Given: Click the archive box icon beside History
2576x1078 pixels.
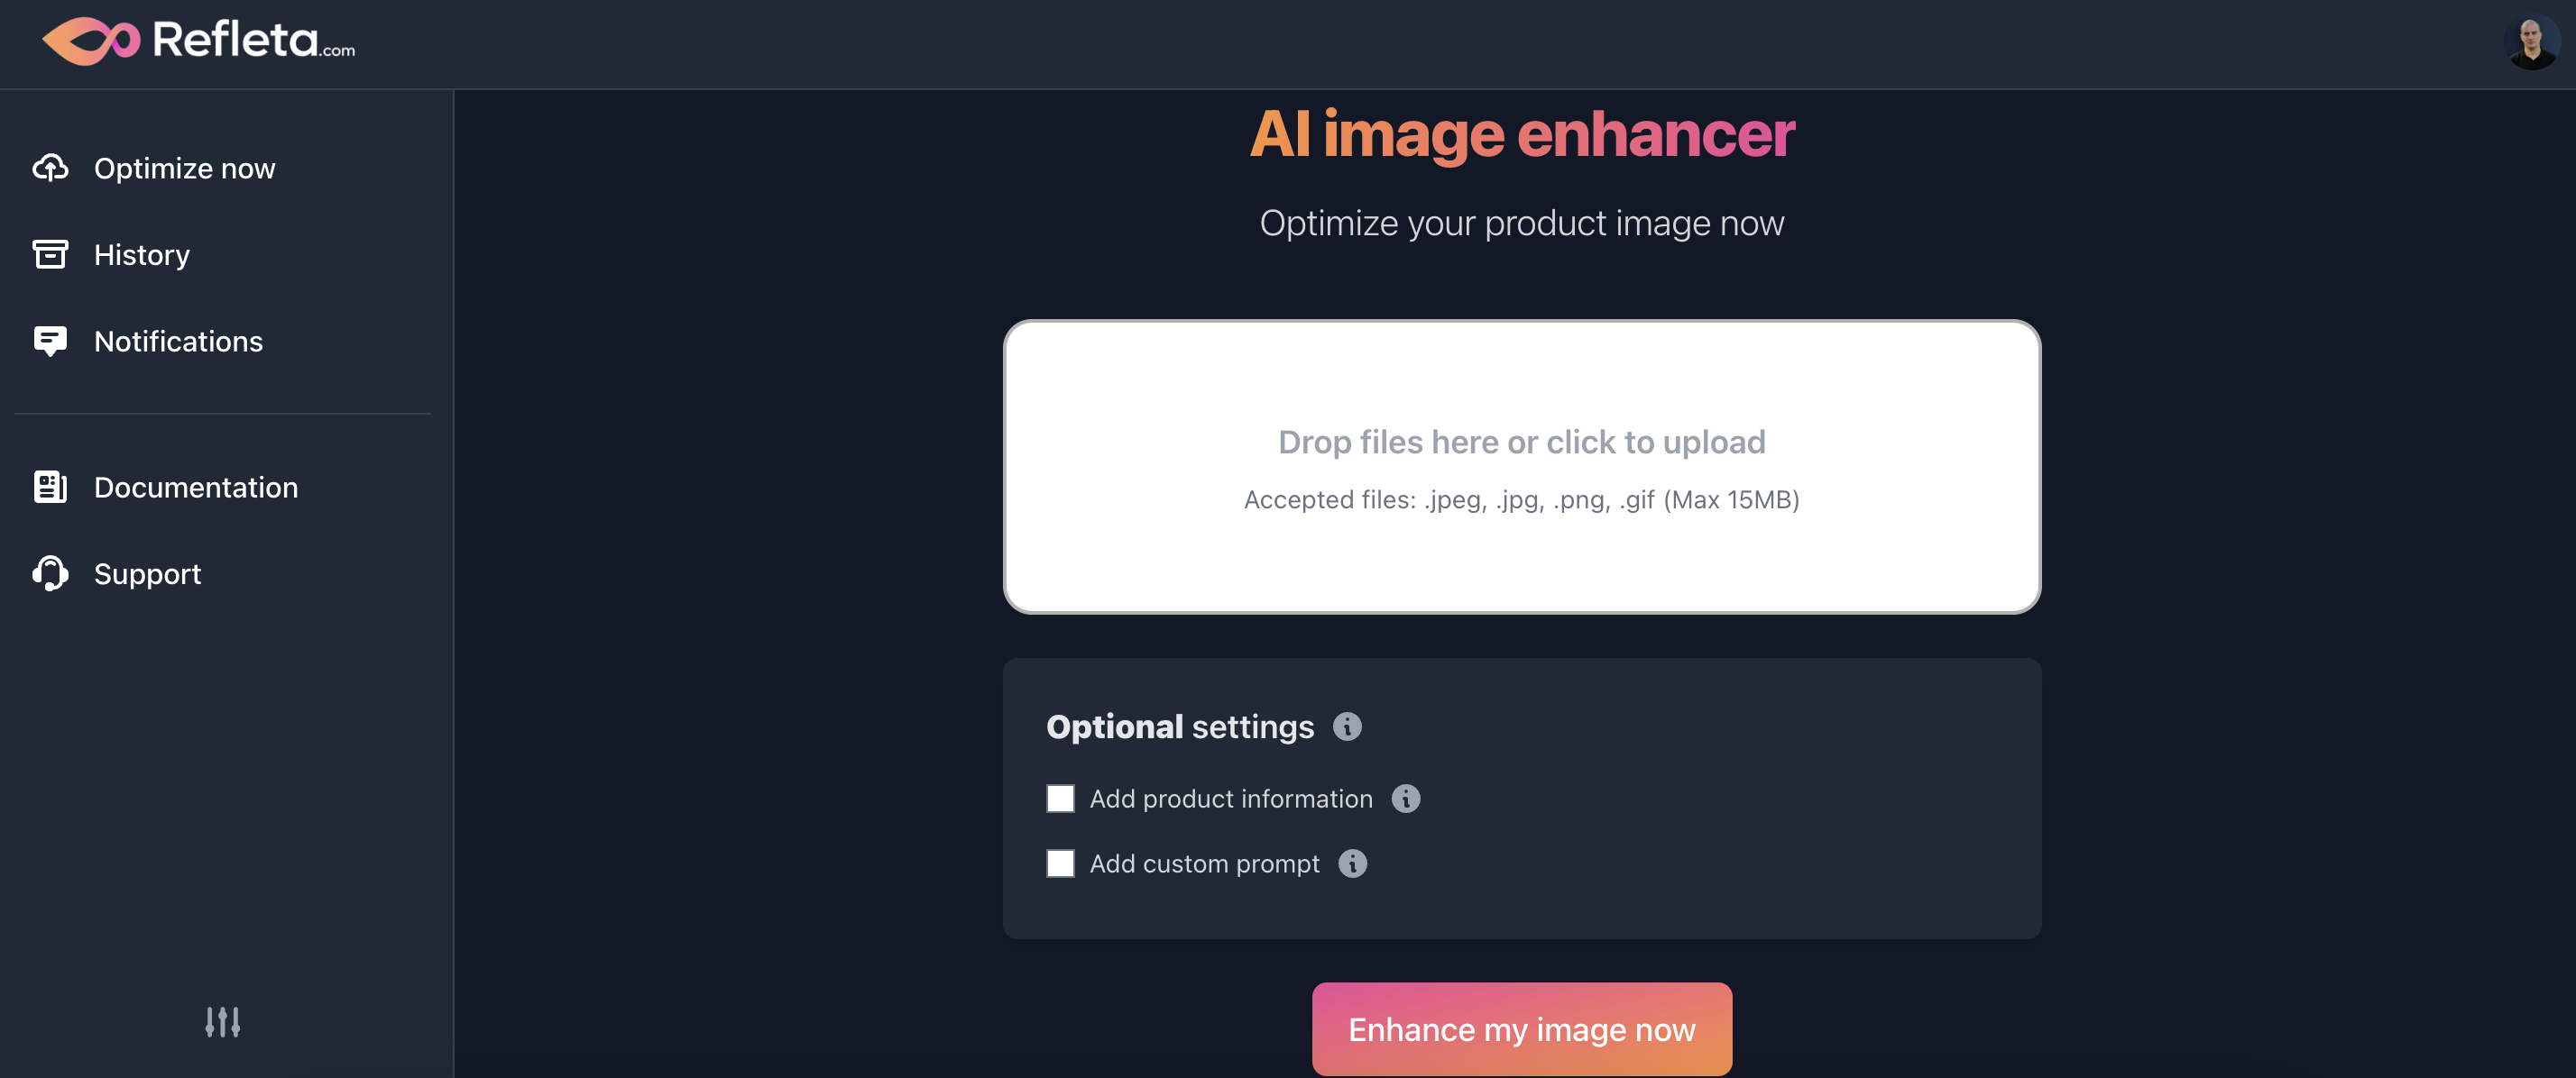Looking at the screenshot, I should [x=50, y=255].
